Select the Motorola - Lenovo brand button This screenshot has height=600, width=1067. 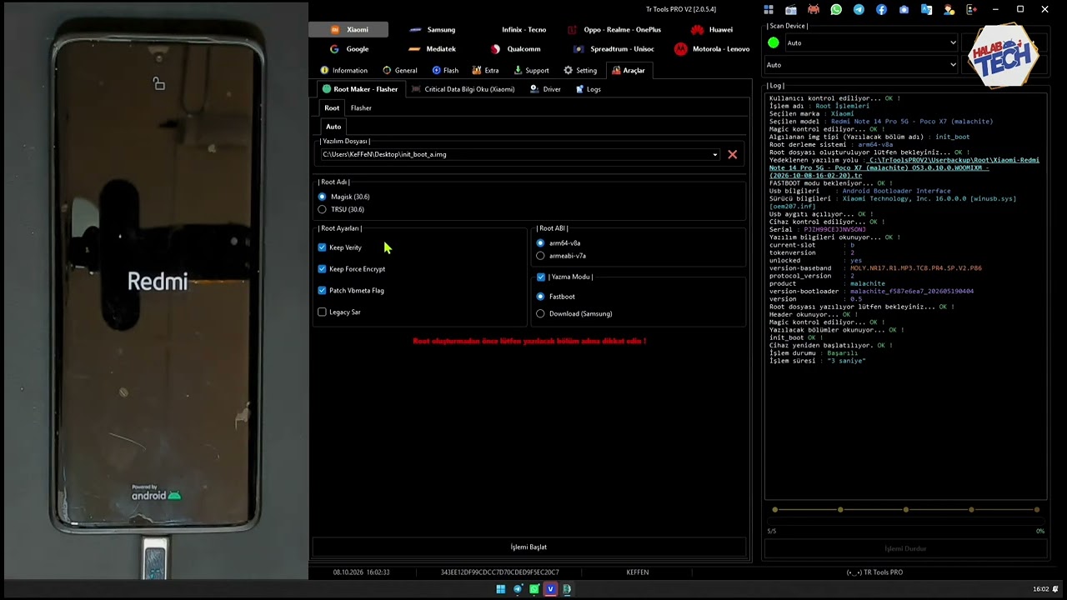coord(711,49)
